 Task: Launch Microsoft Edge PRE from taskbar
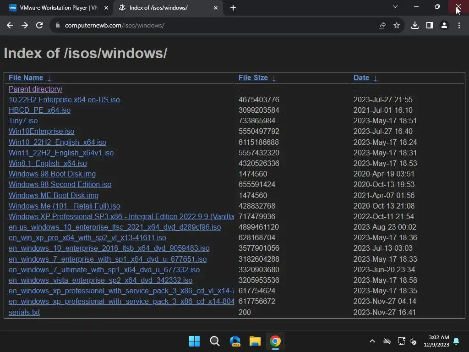(x=235, y=341)
